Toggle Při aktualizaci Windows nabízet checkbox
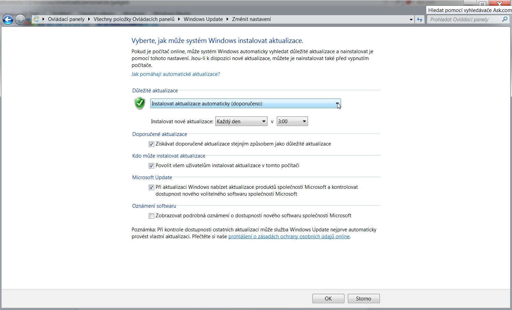The width and height of the screenshot is (512, 310). 151,187
